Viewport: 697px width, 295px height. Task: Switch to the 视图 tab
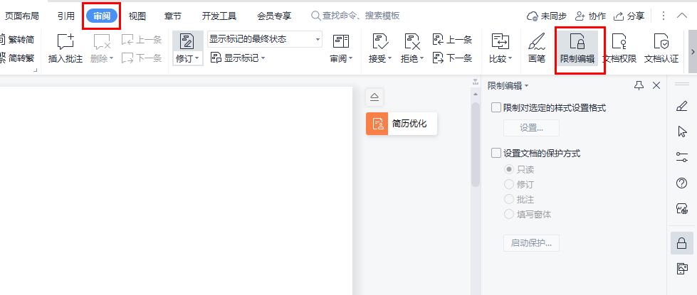[x=137, y=16]
